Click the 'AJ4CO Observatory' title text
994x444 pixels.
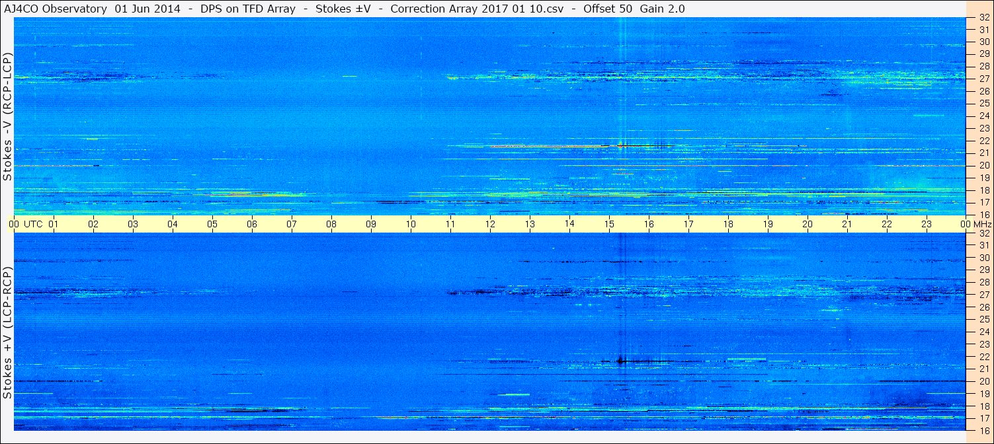55,9
